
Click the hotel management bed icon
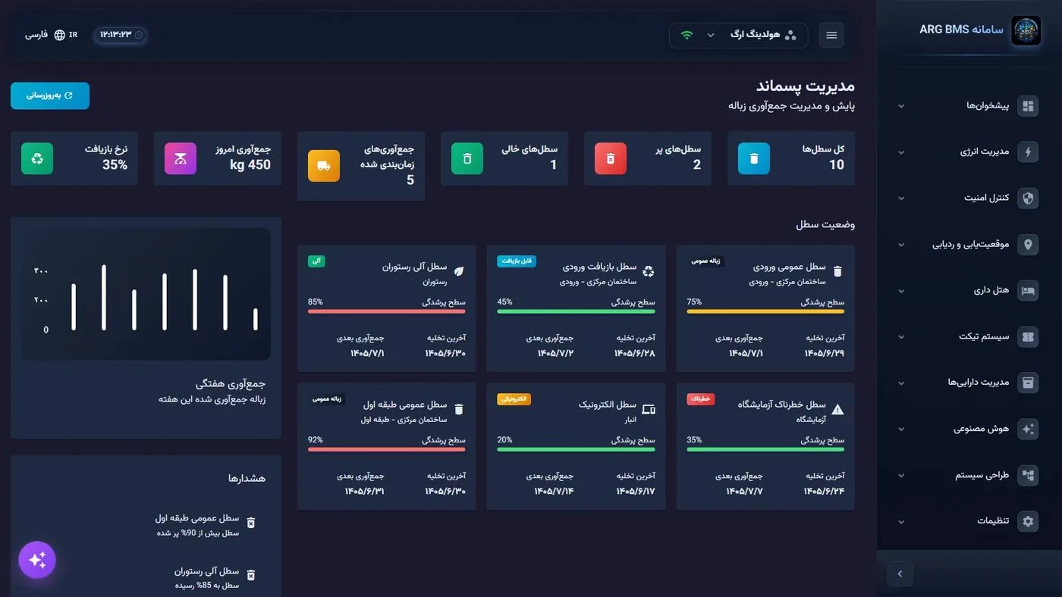1028,291
